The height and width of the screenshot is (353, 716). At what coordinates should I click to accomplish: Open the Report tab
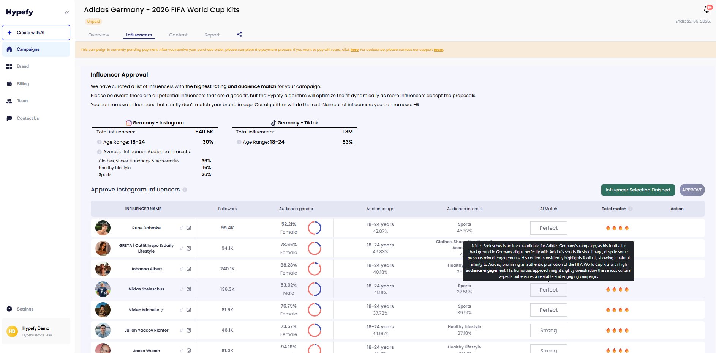coord(212,35)
